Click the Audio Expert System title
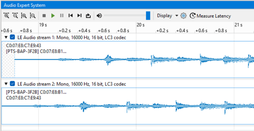The image size is (254, 131). click(x=24, y=5)
